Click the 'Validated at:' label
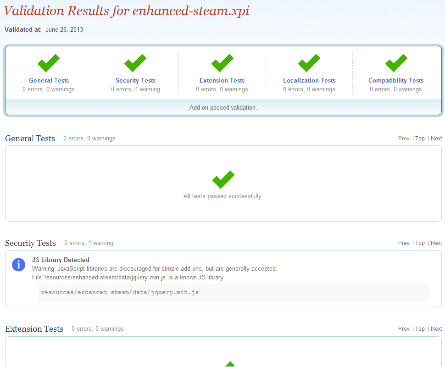Screen dimensions: 445x367 23,29
